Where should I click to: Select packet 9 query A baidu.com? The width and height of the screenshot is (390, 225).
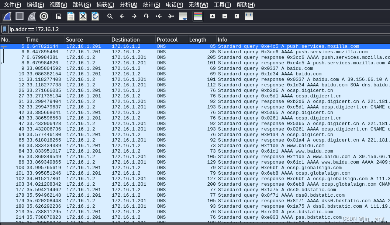tap(195, 68)
